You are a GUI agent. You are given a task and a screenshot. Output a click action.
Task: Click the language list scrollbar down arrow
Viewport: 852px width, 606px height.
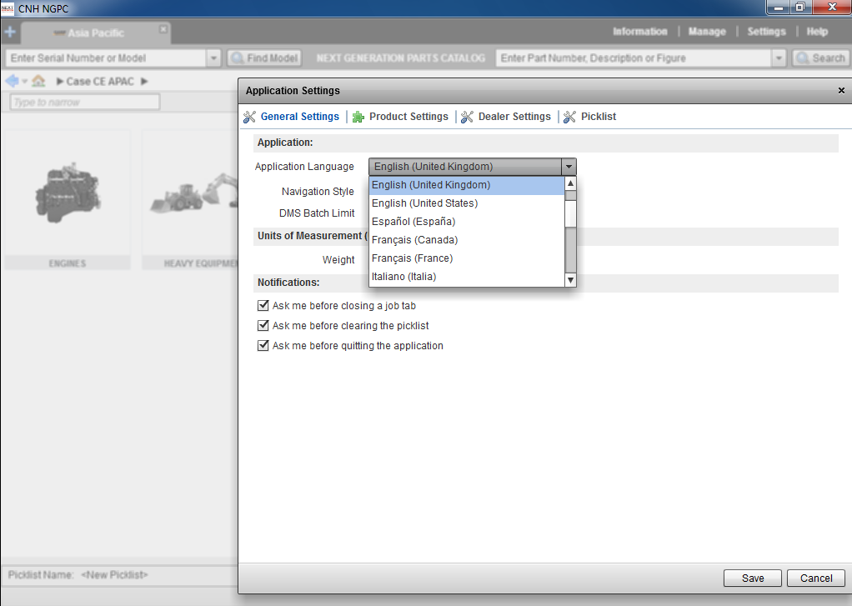(570, 280)
